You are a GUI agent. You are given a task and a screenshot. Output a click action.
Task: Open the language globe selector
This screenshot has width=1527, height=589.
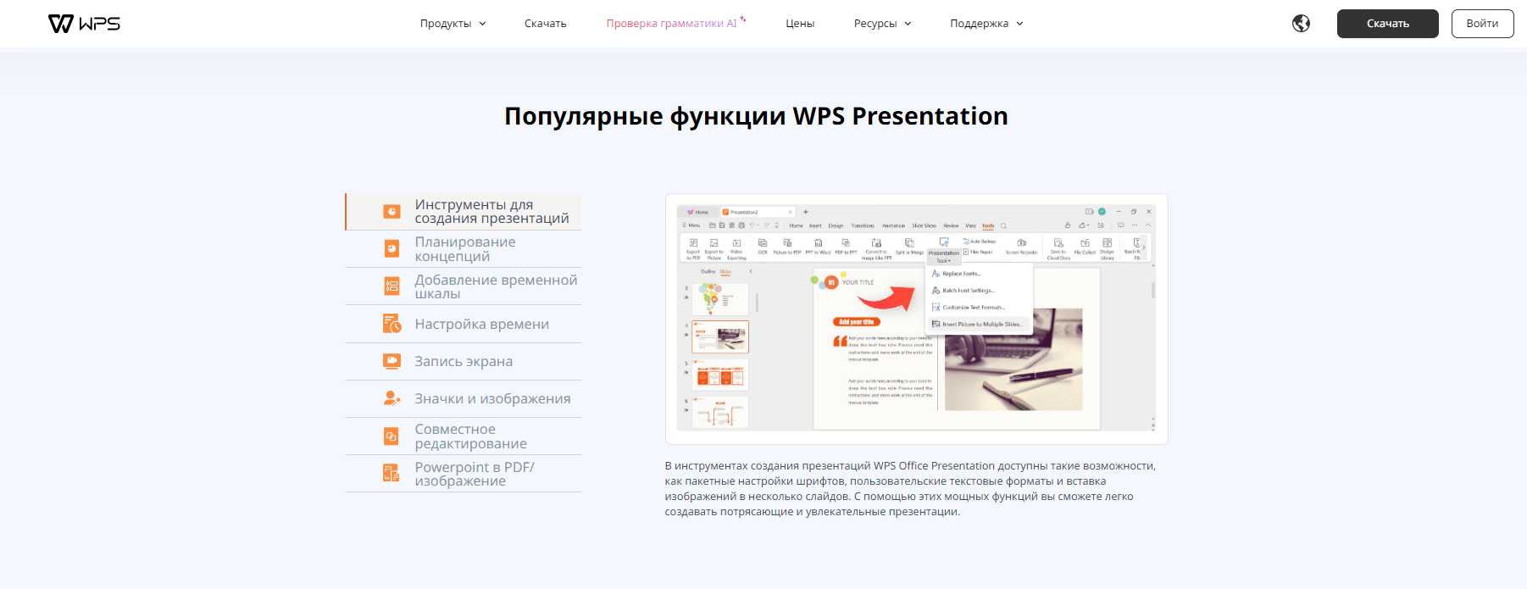[1301, 24]
